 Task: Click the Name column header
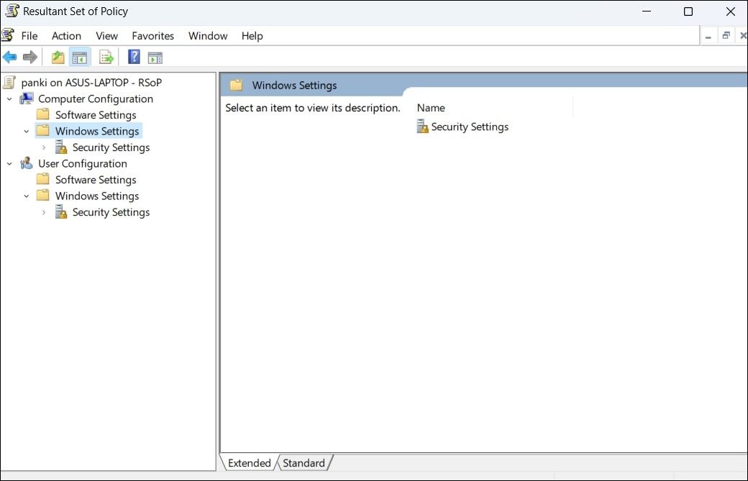pos(431,108)
